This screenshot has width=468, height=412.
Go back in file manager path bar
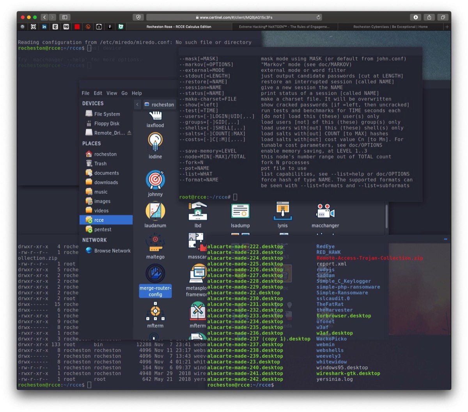137,105
